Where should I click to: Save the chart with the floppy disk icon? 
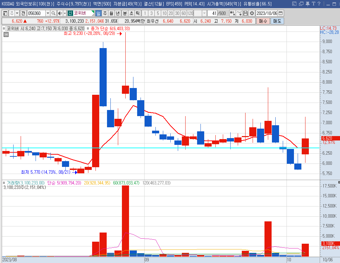(246, 13)
